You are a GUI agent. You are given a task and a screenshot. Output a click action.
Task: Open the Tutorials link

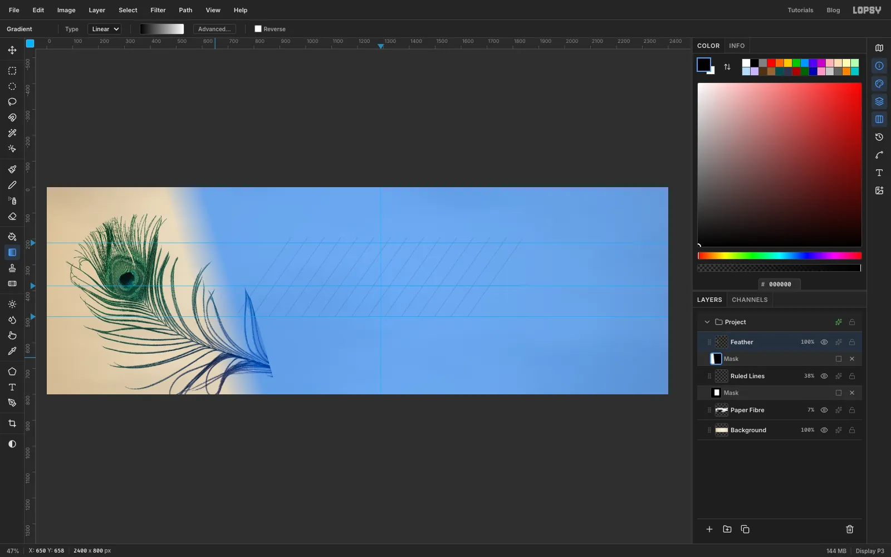coord(800,10)
